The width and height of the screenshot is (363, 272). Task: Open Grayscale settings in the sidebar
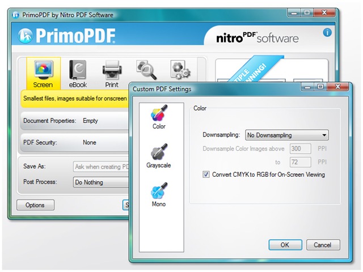159,156
